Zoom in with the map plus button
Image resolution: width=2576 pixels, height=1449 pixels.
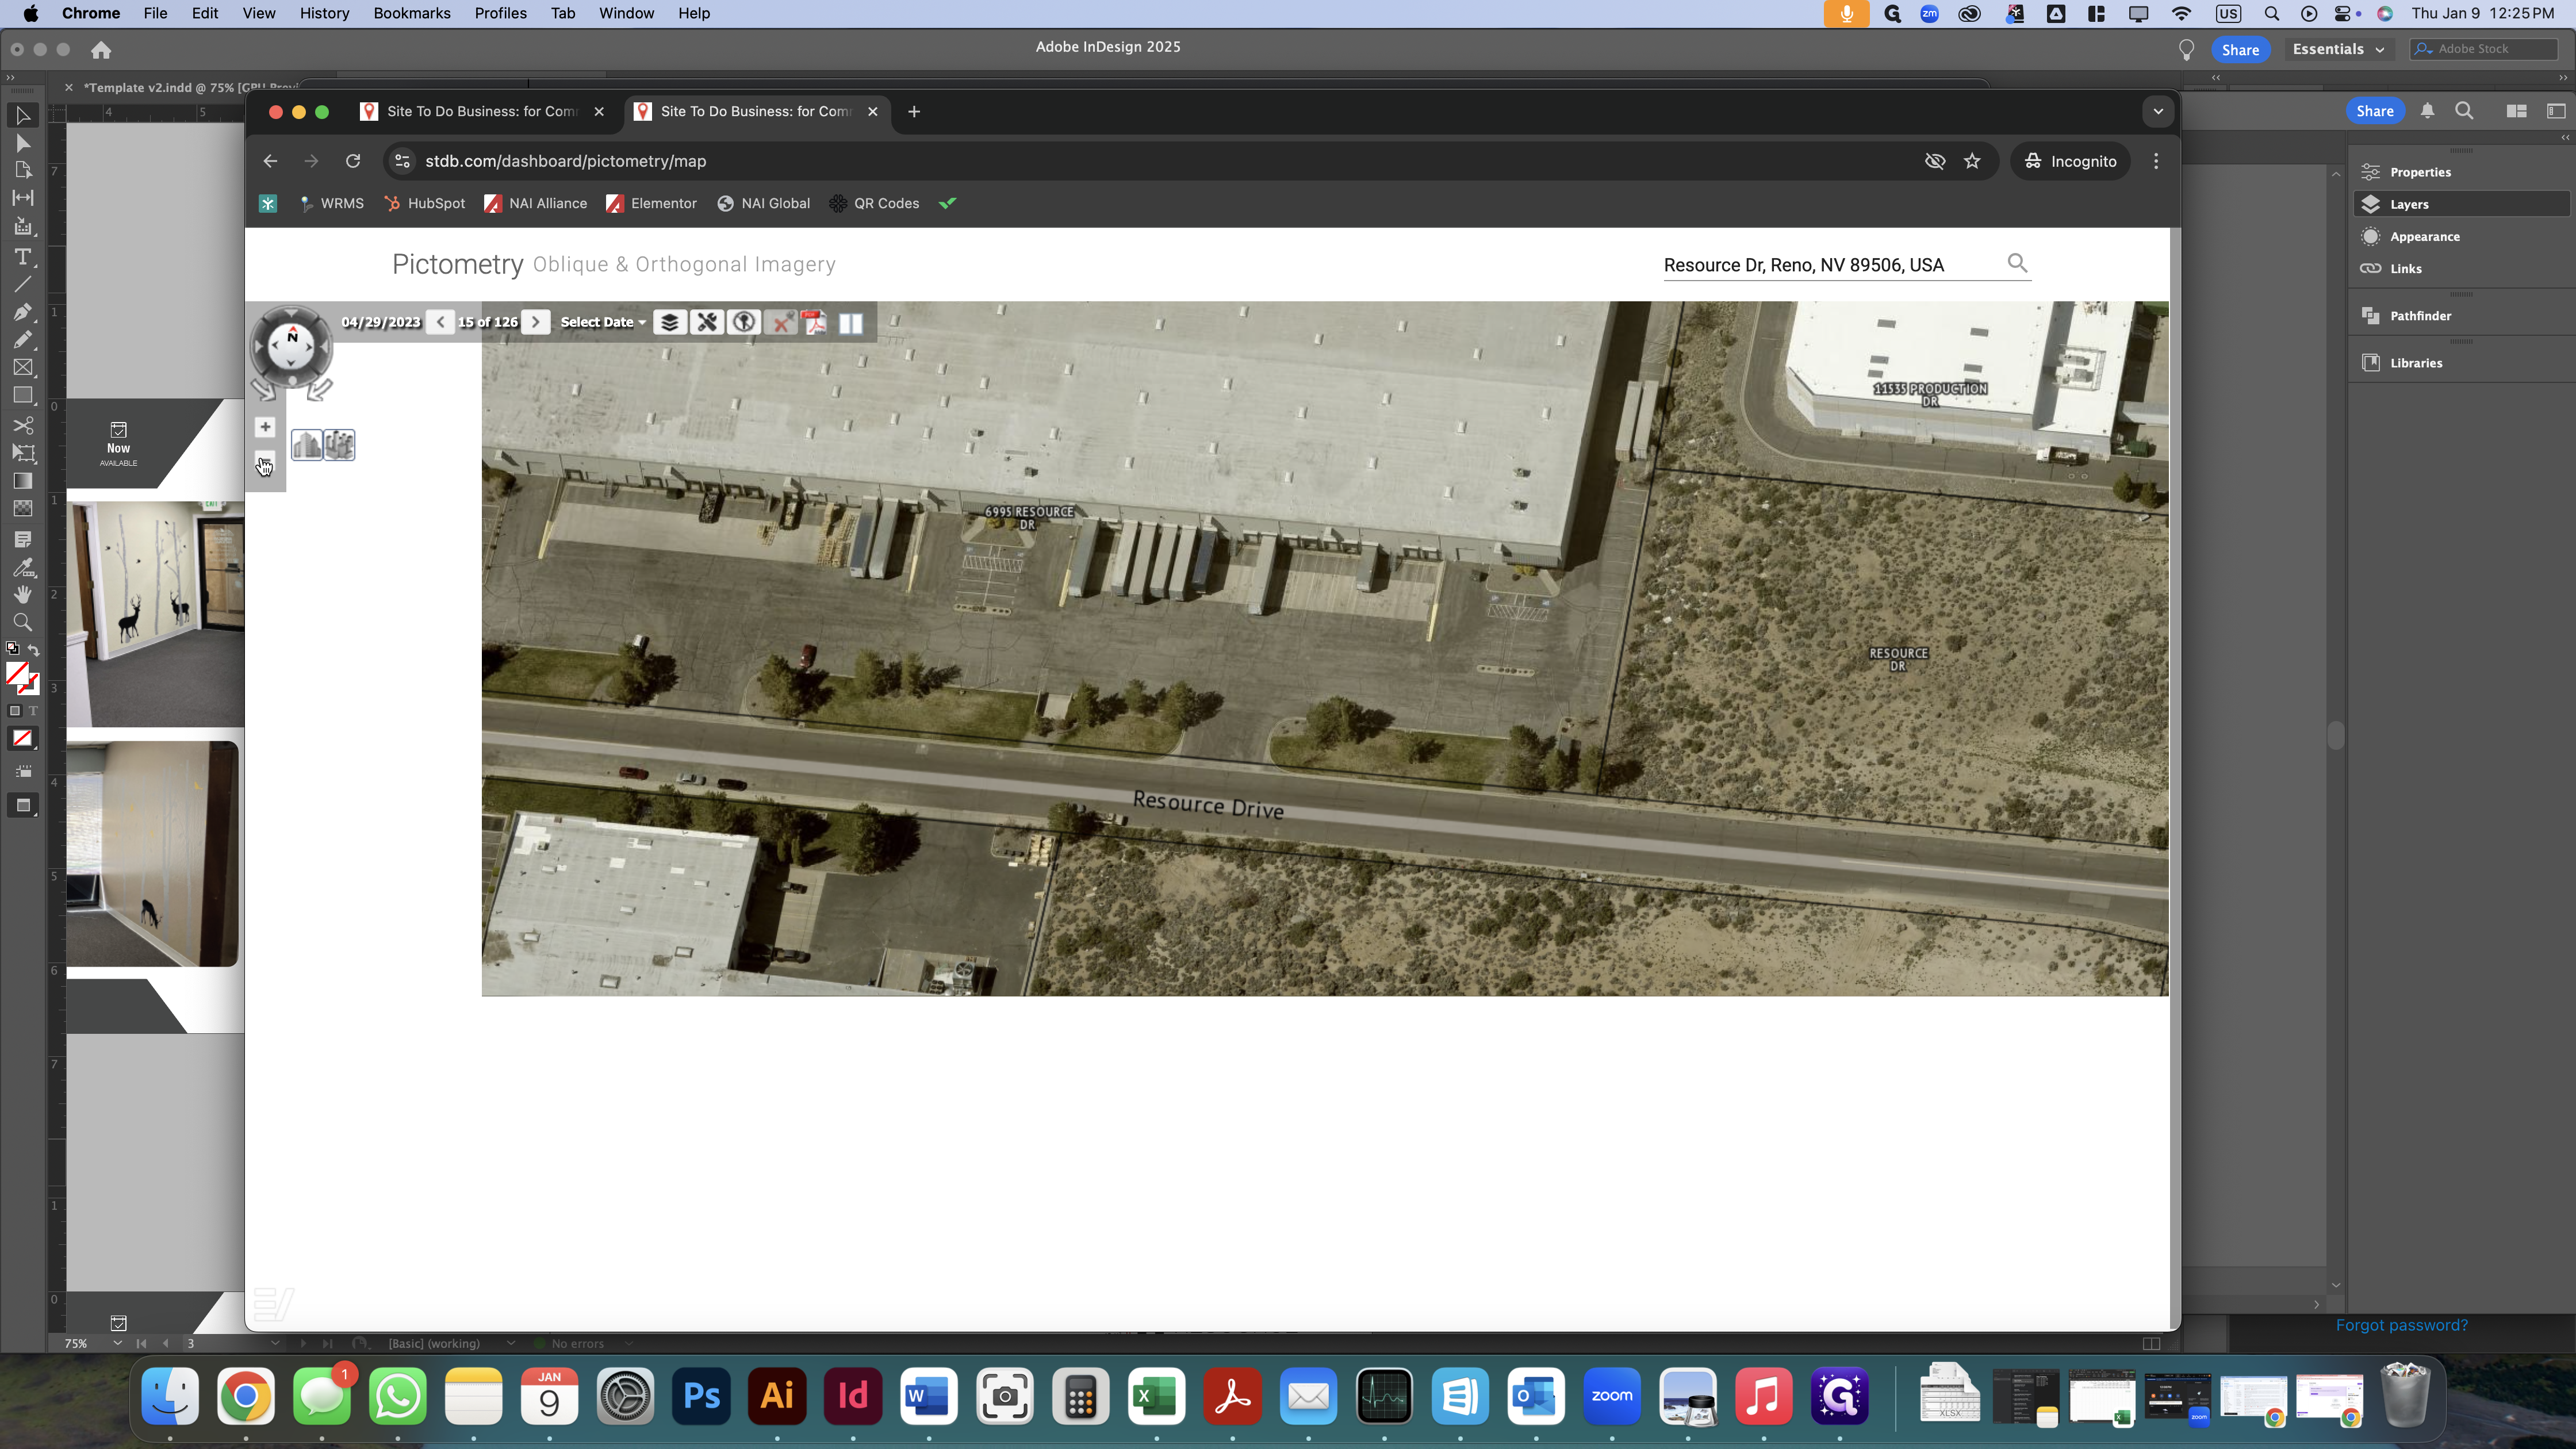[x=265, y=427]
